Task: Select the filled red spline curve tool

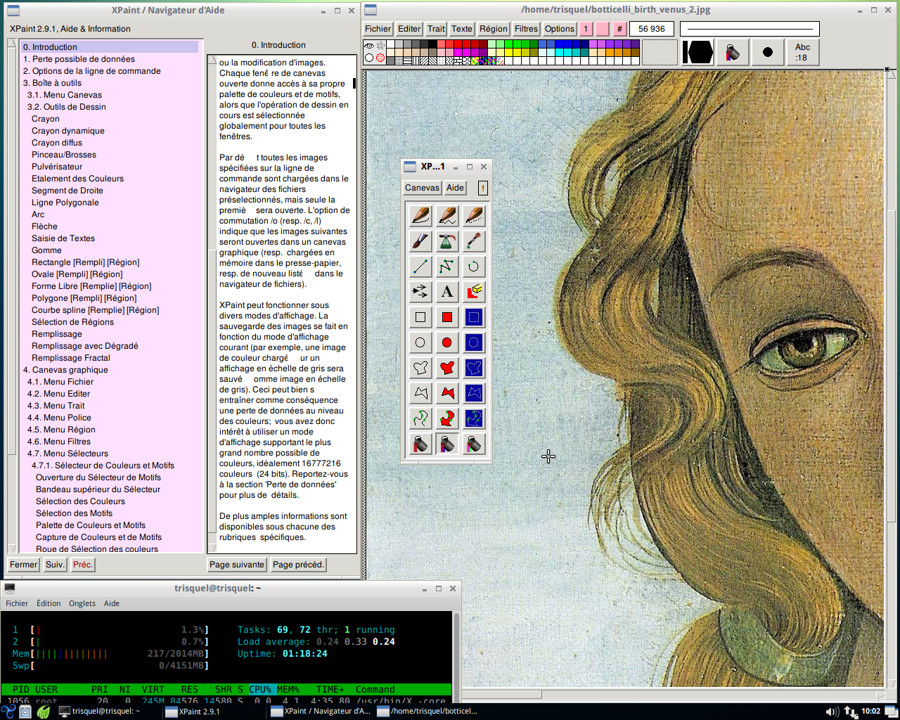Action: (447, 418)
